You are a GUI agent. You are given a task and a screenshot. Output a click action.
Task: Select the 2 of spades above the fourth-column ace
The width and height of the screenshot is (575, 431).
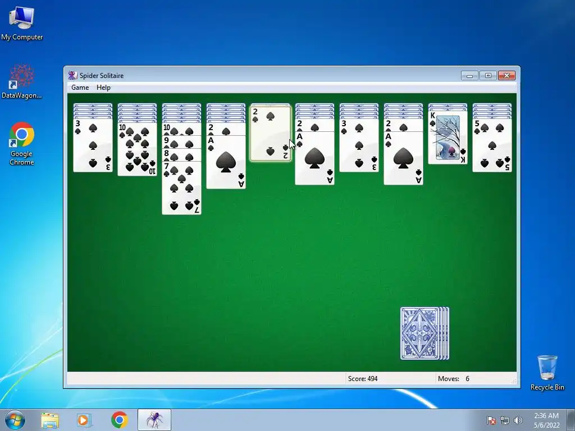point(226,129)
